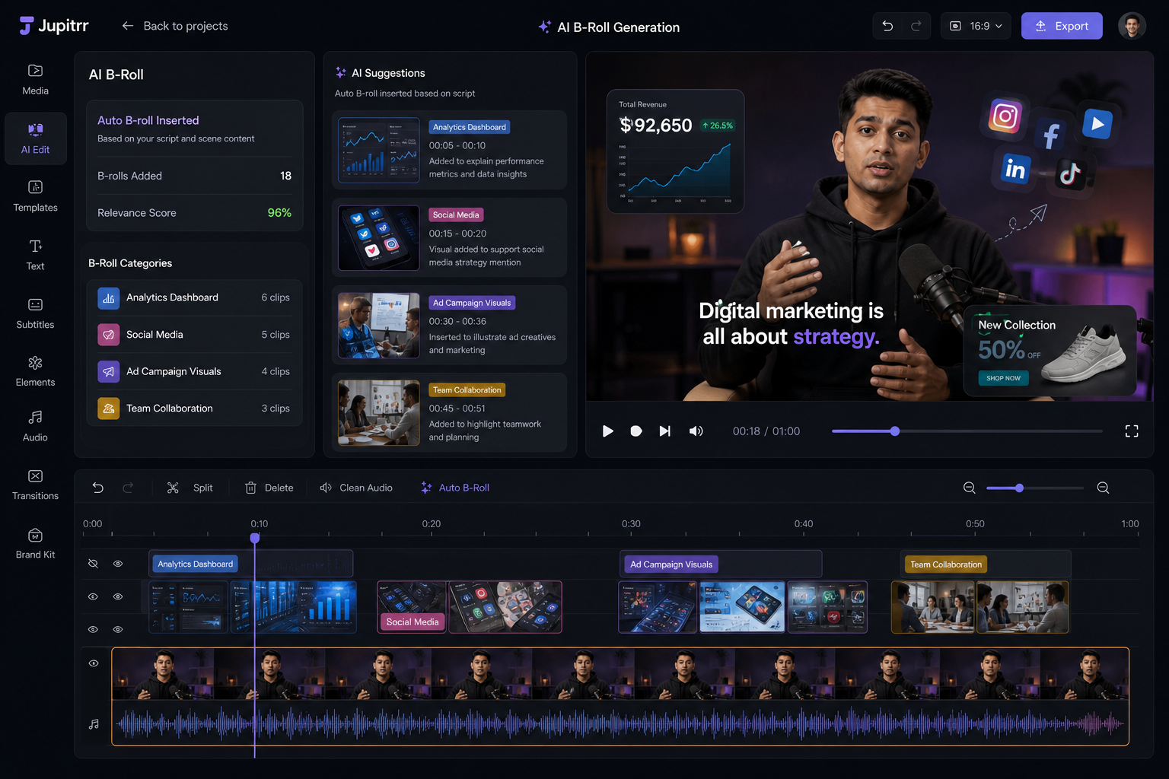The width and height of the screenshot is (1169, 779).
Task: Open the Audio sidebar panel
Action: tap(35, 426)
